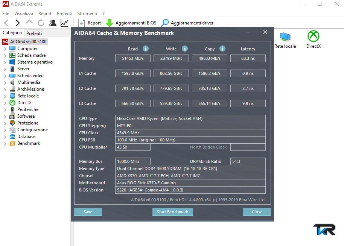Image resolution: width=344 pixels, height=246 pixels.
Task: Expand the Periferiche tree node
Action: coord(5,110)
